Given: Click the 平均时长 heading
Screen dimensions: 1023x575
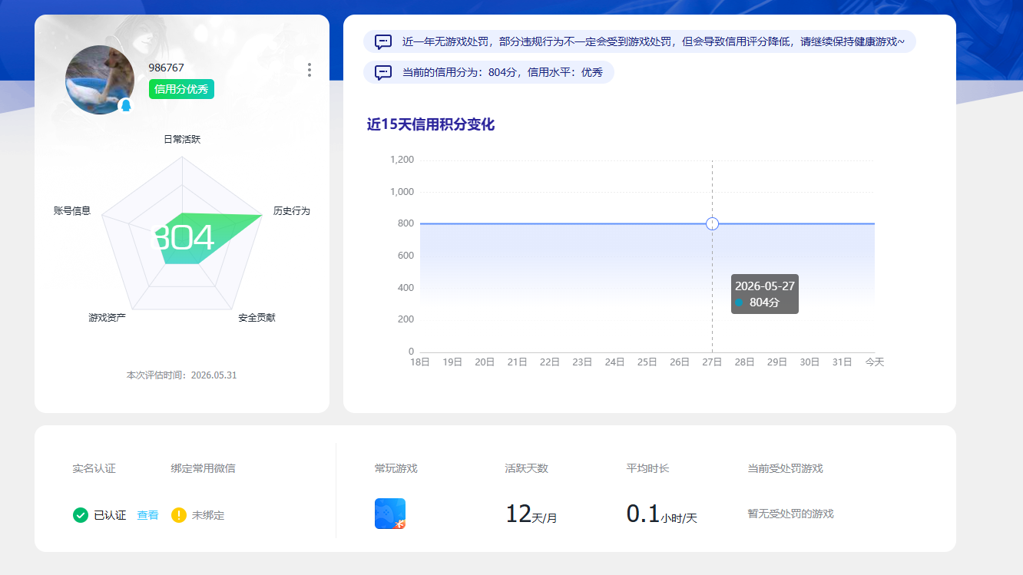Looking at the screenshot, I should (648, 468).
